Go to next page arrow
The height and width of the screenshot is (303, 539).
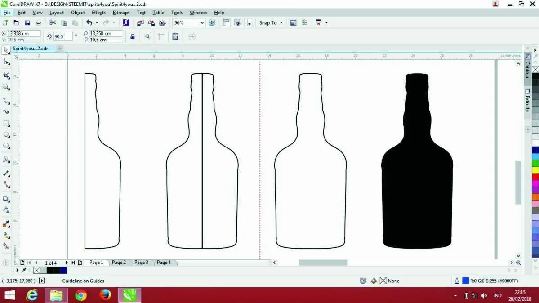click(67, 263)
